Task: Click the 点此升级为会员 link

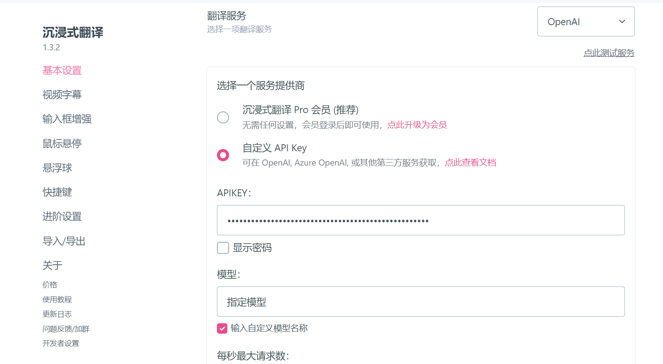Action: (417, 125)
